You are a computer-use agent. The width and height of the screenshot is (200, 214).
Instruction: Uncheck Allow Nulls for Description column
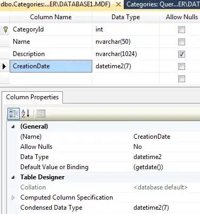(181, 54)
